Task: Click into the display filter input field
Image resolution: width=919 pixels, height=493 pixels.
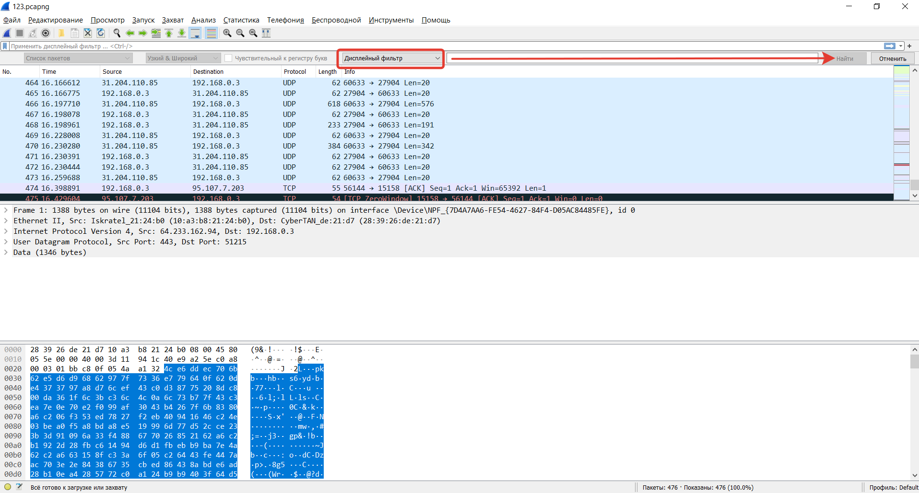Action: click(432, 46)
